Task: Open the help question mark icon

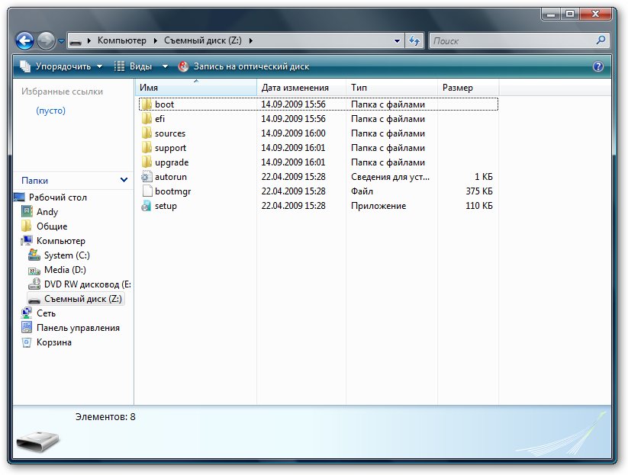Action: pyautogui.click(x=598, y=66)
